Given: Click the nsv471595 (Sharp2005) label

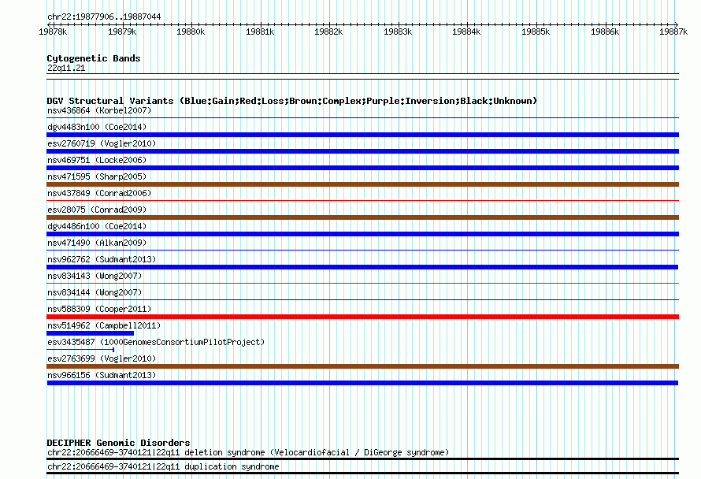Looking at the screenshot, I should [97, 176].
